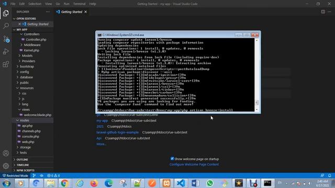
Task: Click the cmd window scroll down arrow
Action: tap(256, 110)
